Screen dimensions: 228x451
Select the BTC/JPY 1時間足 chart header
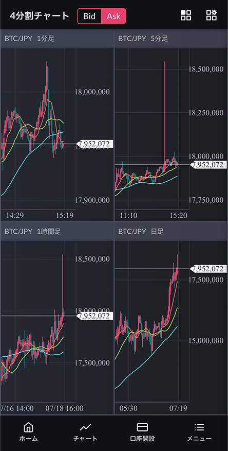click(57, 231)
